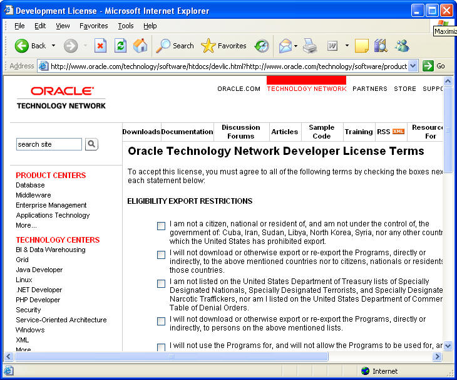
Task: Edit page with Word icon
Action: point(332,46)
